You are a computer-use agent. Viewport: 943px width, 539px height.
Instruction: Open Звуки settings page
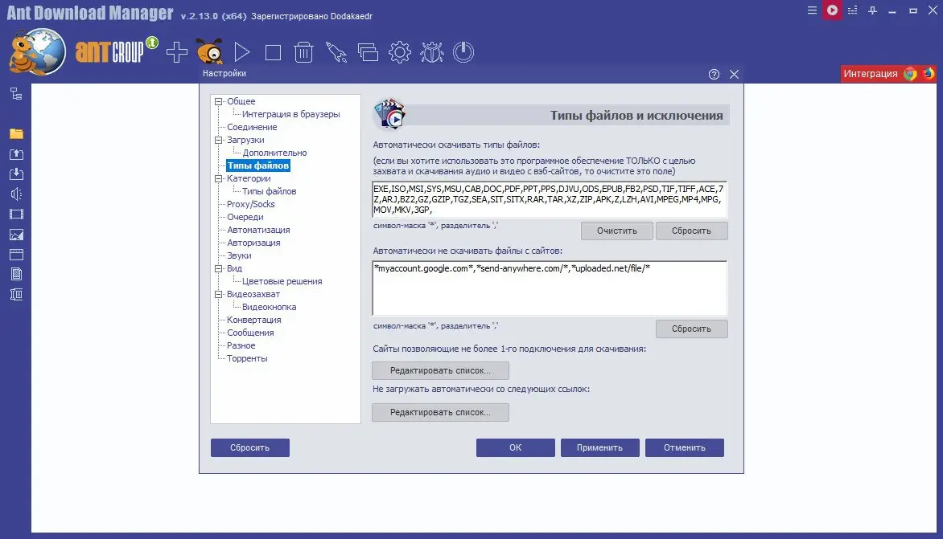[239, 255]
